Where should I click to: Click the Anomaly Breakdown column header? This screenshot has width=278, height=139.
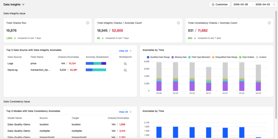97,57
